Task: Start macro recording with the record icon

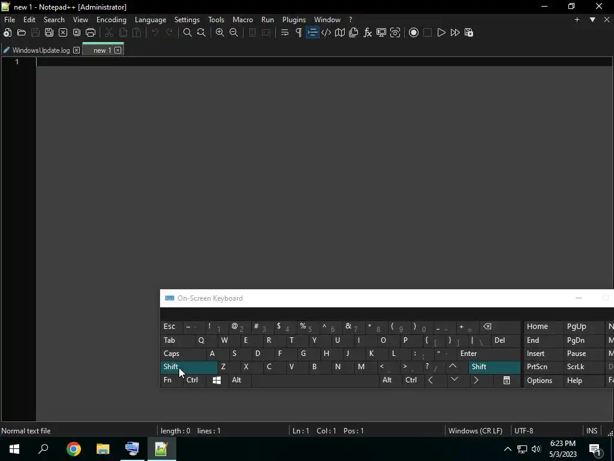Action: point(414,32)
